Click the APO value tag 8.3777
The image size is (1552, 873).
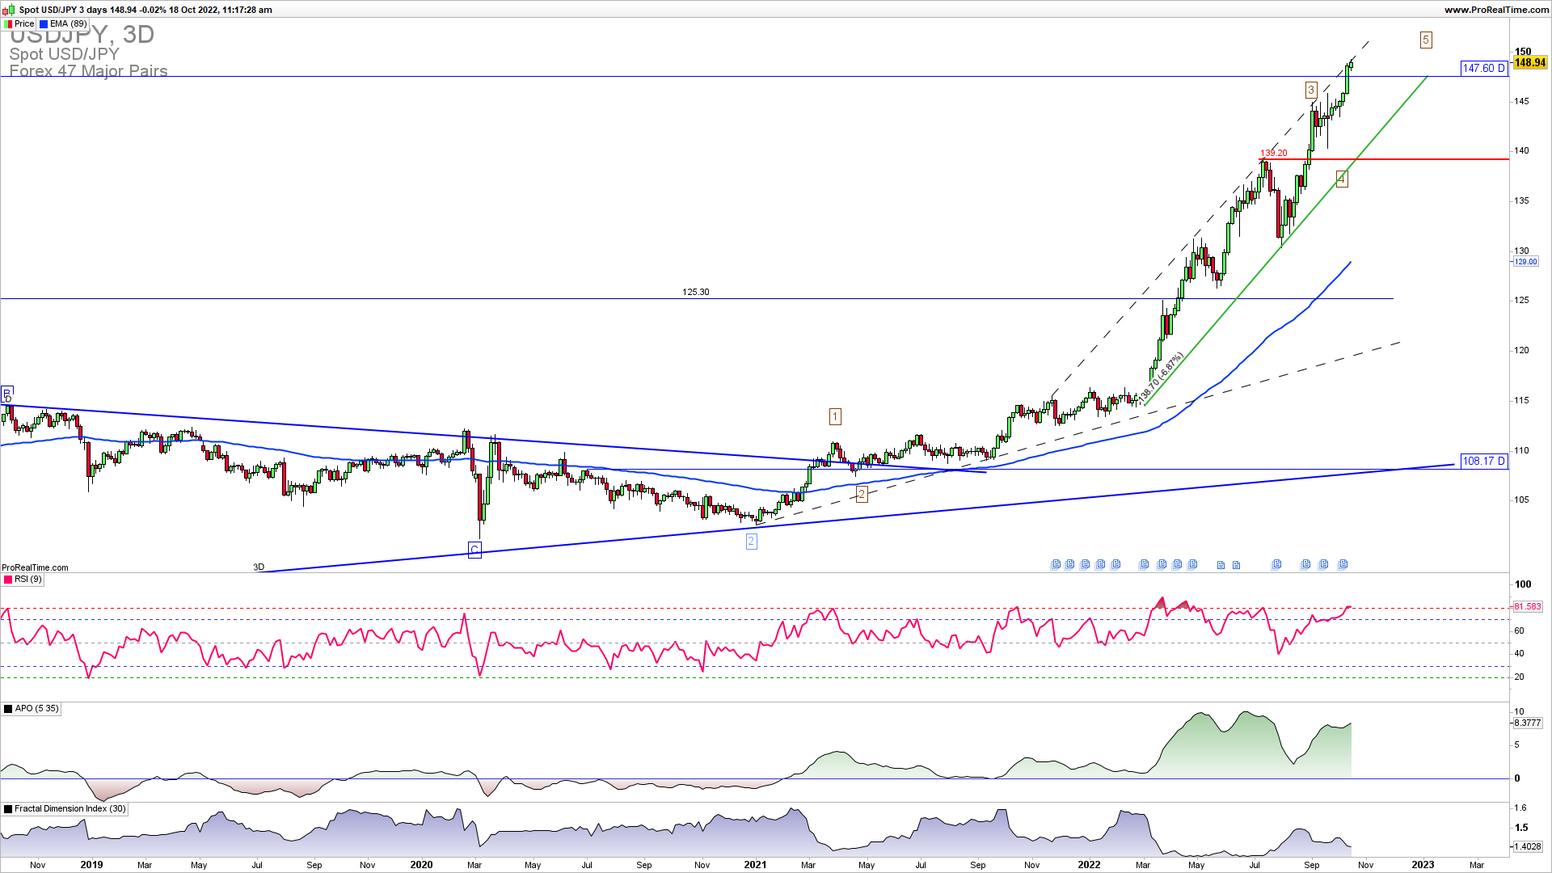point(1527,723)
